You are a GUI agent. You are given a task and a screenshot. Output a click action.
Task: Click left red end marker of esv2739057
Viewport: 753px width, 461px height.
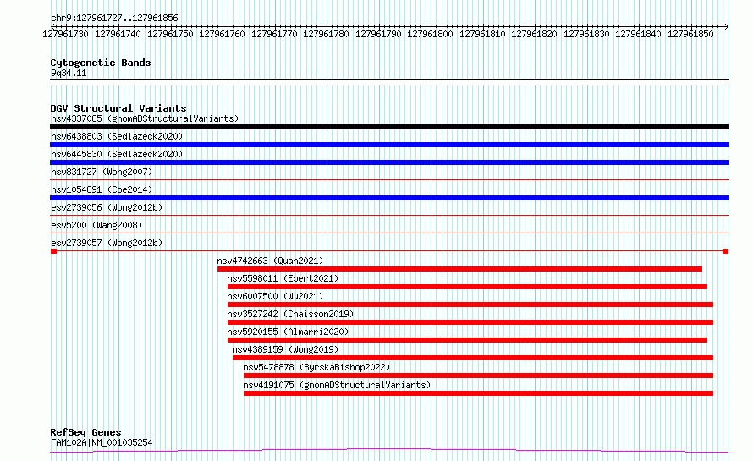[x=54, y=251]
